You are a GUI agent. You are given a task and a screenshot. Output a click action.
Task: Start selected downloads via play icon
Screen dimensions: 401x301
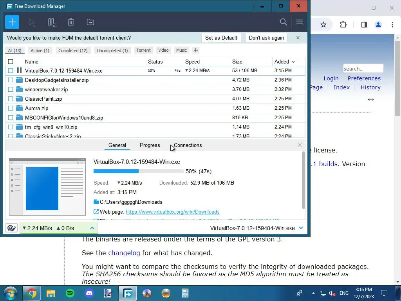32,22
